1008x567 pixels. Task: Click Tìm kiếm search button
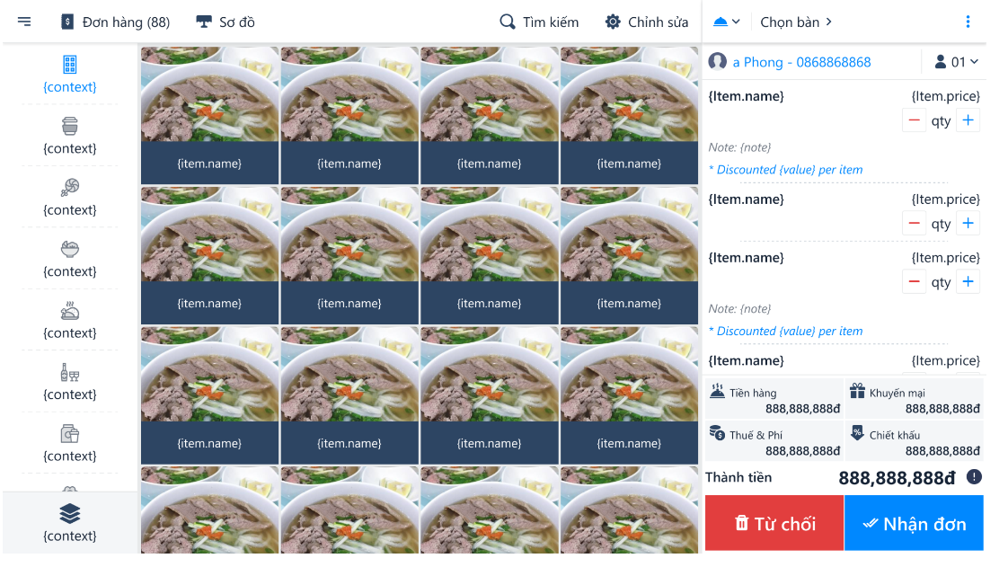(x=539, y=22)
